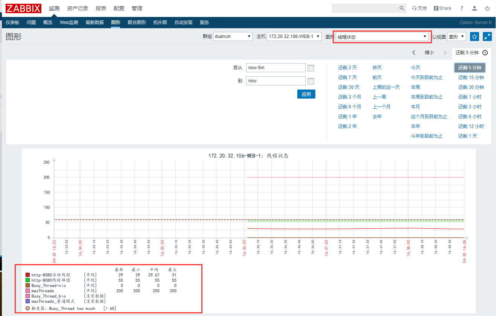Open the help question mark icon
The width and height of the screenshot is (496, 316).
462,8
